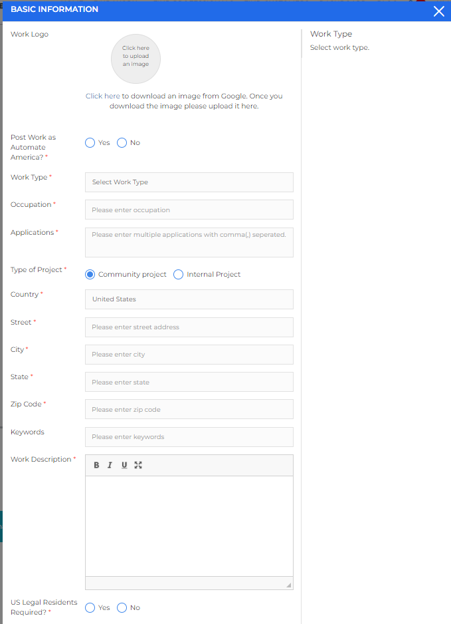Click into the Applications text area
This screenshot has width=451, height=624.
189,242
